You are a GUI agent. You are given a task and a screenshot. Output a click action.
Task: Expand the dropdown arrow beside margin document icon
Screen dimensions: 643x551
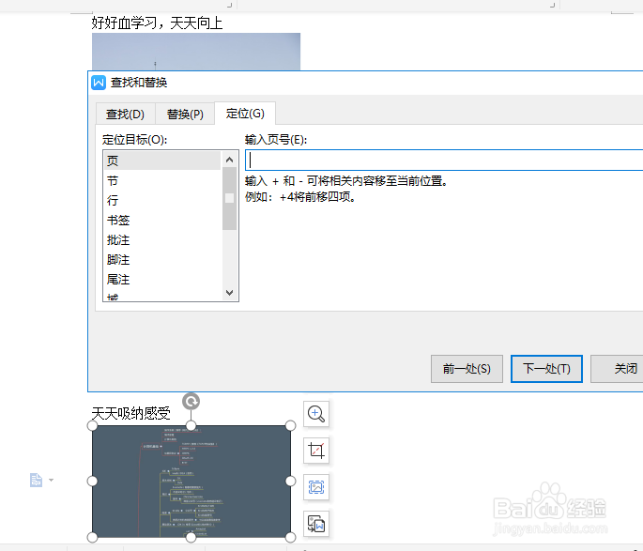(51, 480)
